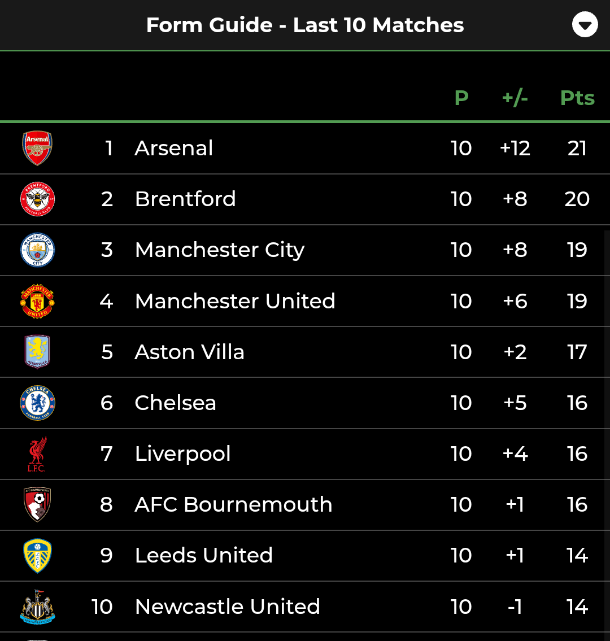Click the Manchester United crest icon

37,301
